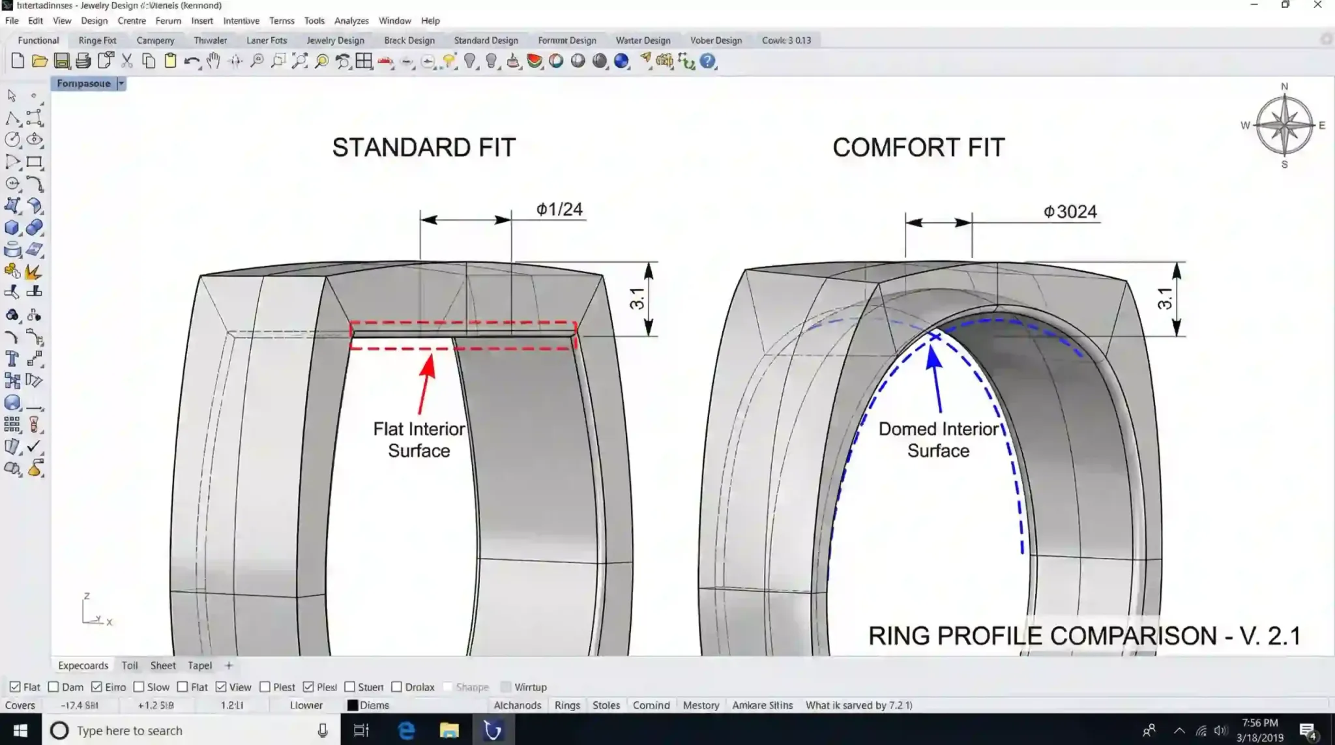Select the arrow pointer tool in left sidebar
Screen dimensions: 1335x745
click(12, 96)
